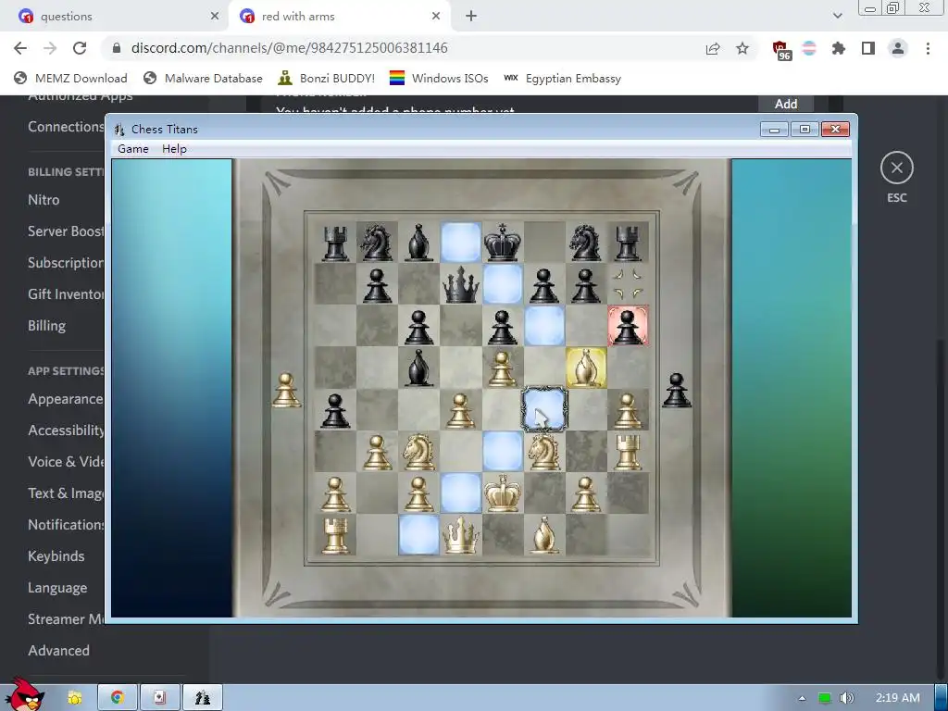Click the taskbar clock showing 2:19 AM
This screenshot has height=711, width=948.
(x=898, y=698)
